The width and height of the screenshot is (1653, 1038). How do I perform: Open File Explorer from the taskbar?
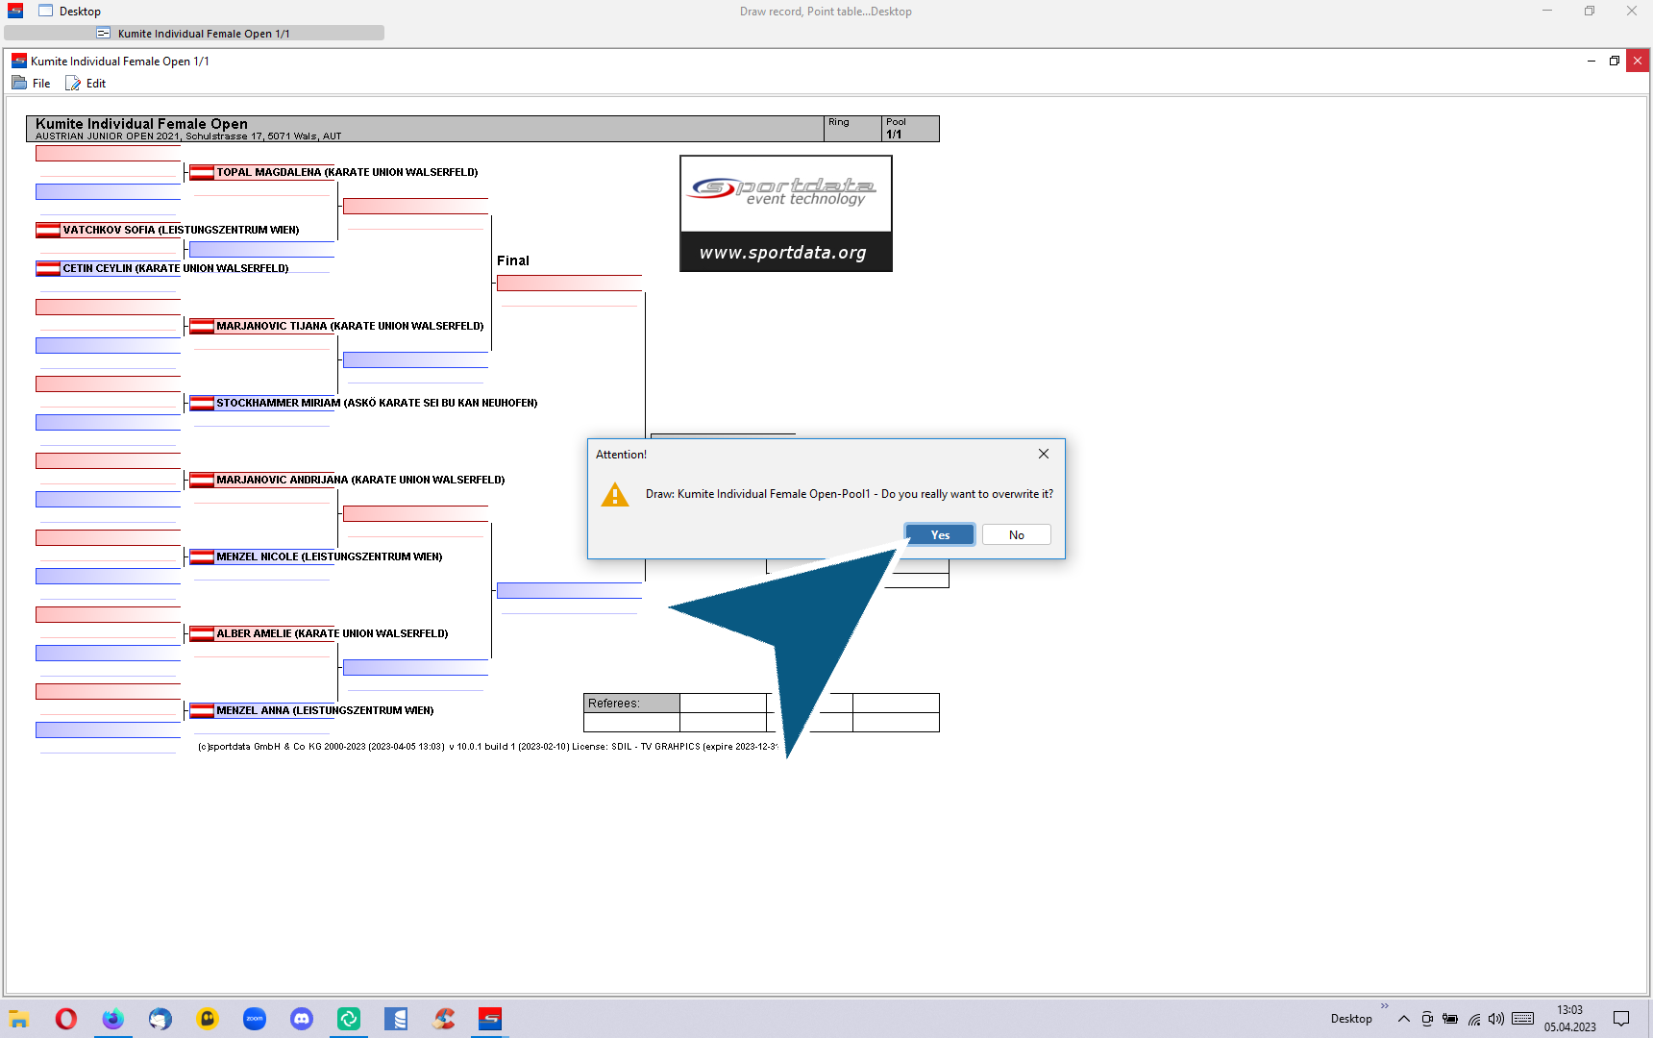click(19, 1019)
